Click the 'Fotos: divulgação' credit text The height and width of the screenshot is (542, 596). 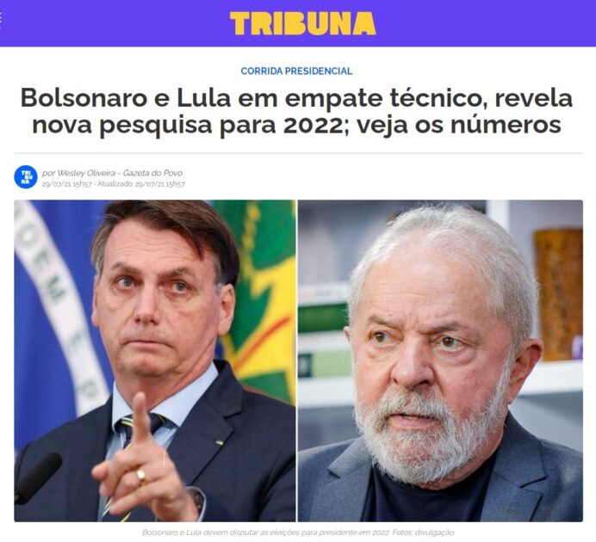pyautogui.click(x=423, y=533)
